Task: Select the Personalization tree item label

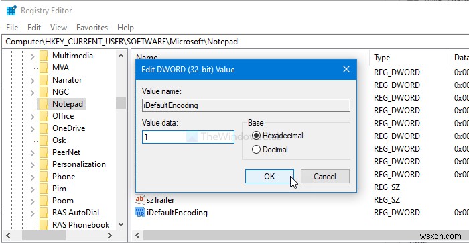Action: coord(79,164)
